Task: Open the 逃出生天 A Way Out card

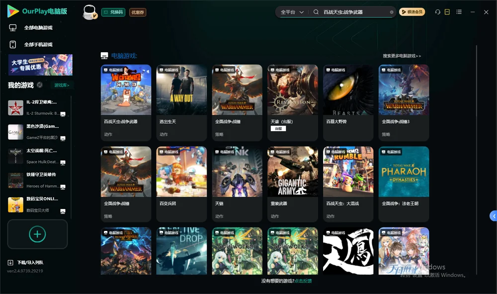Action: pyautogui.click(x=181, y=103)
